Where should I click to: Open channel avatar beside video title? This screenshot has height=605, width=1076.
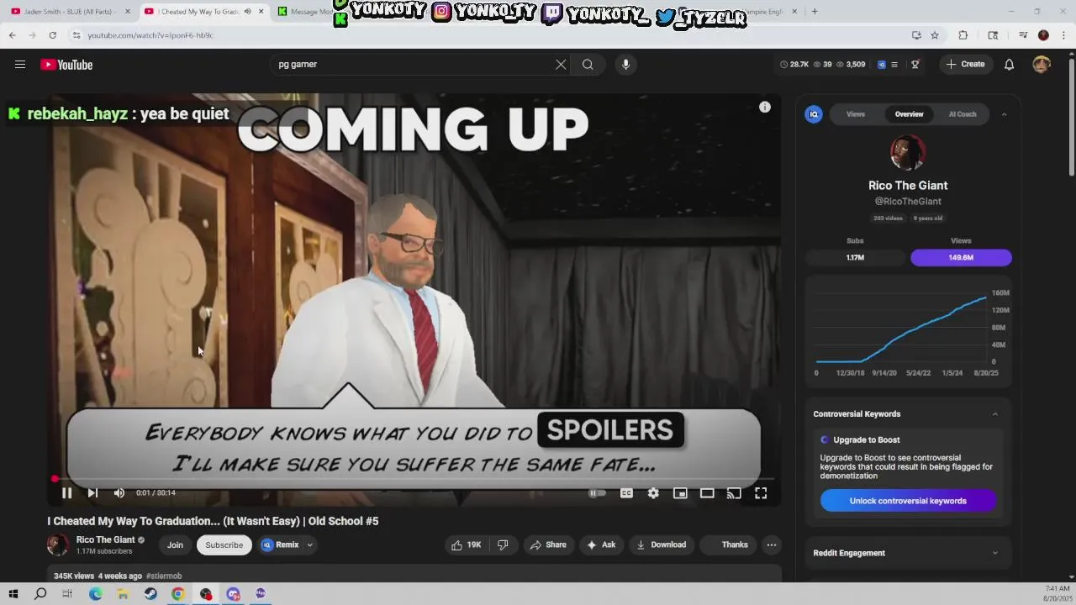(x=58, y=544)
